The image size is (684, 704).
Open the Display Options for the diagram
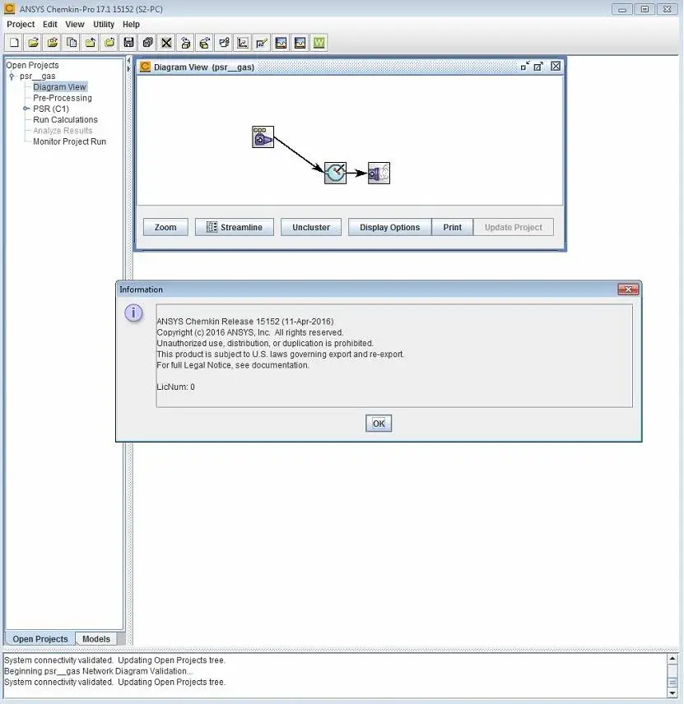click(x=389, y=226)
